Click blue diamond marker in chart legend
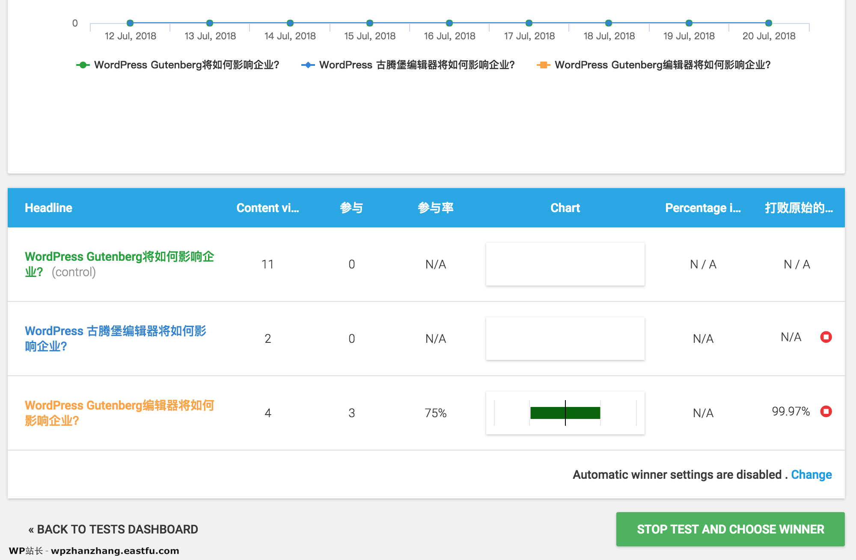This screenshot has width=856, height=560. (307, 65)
